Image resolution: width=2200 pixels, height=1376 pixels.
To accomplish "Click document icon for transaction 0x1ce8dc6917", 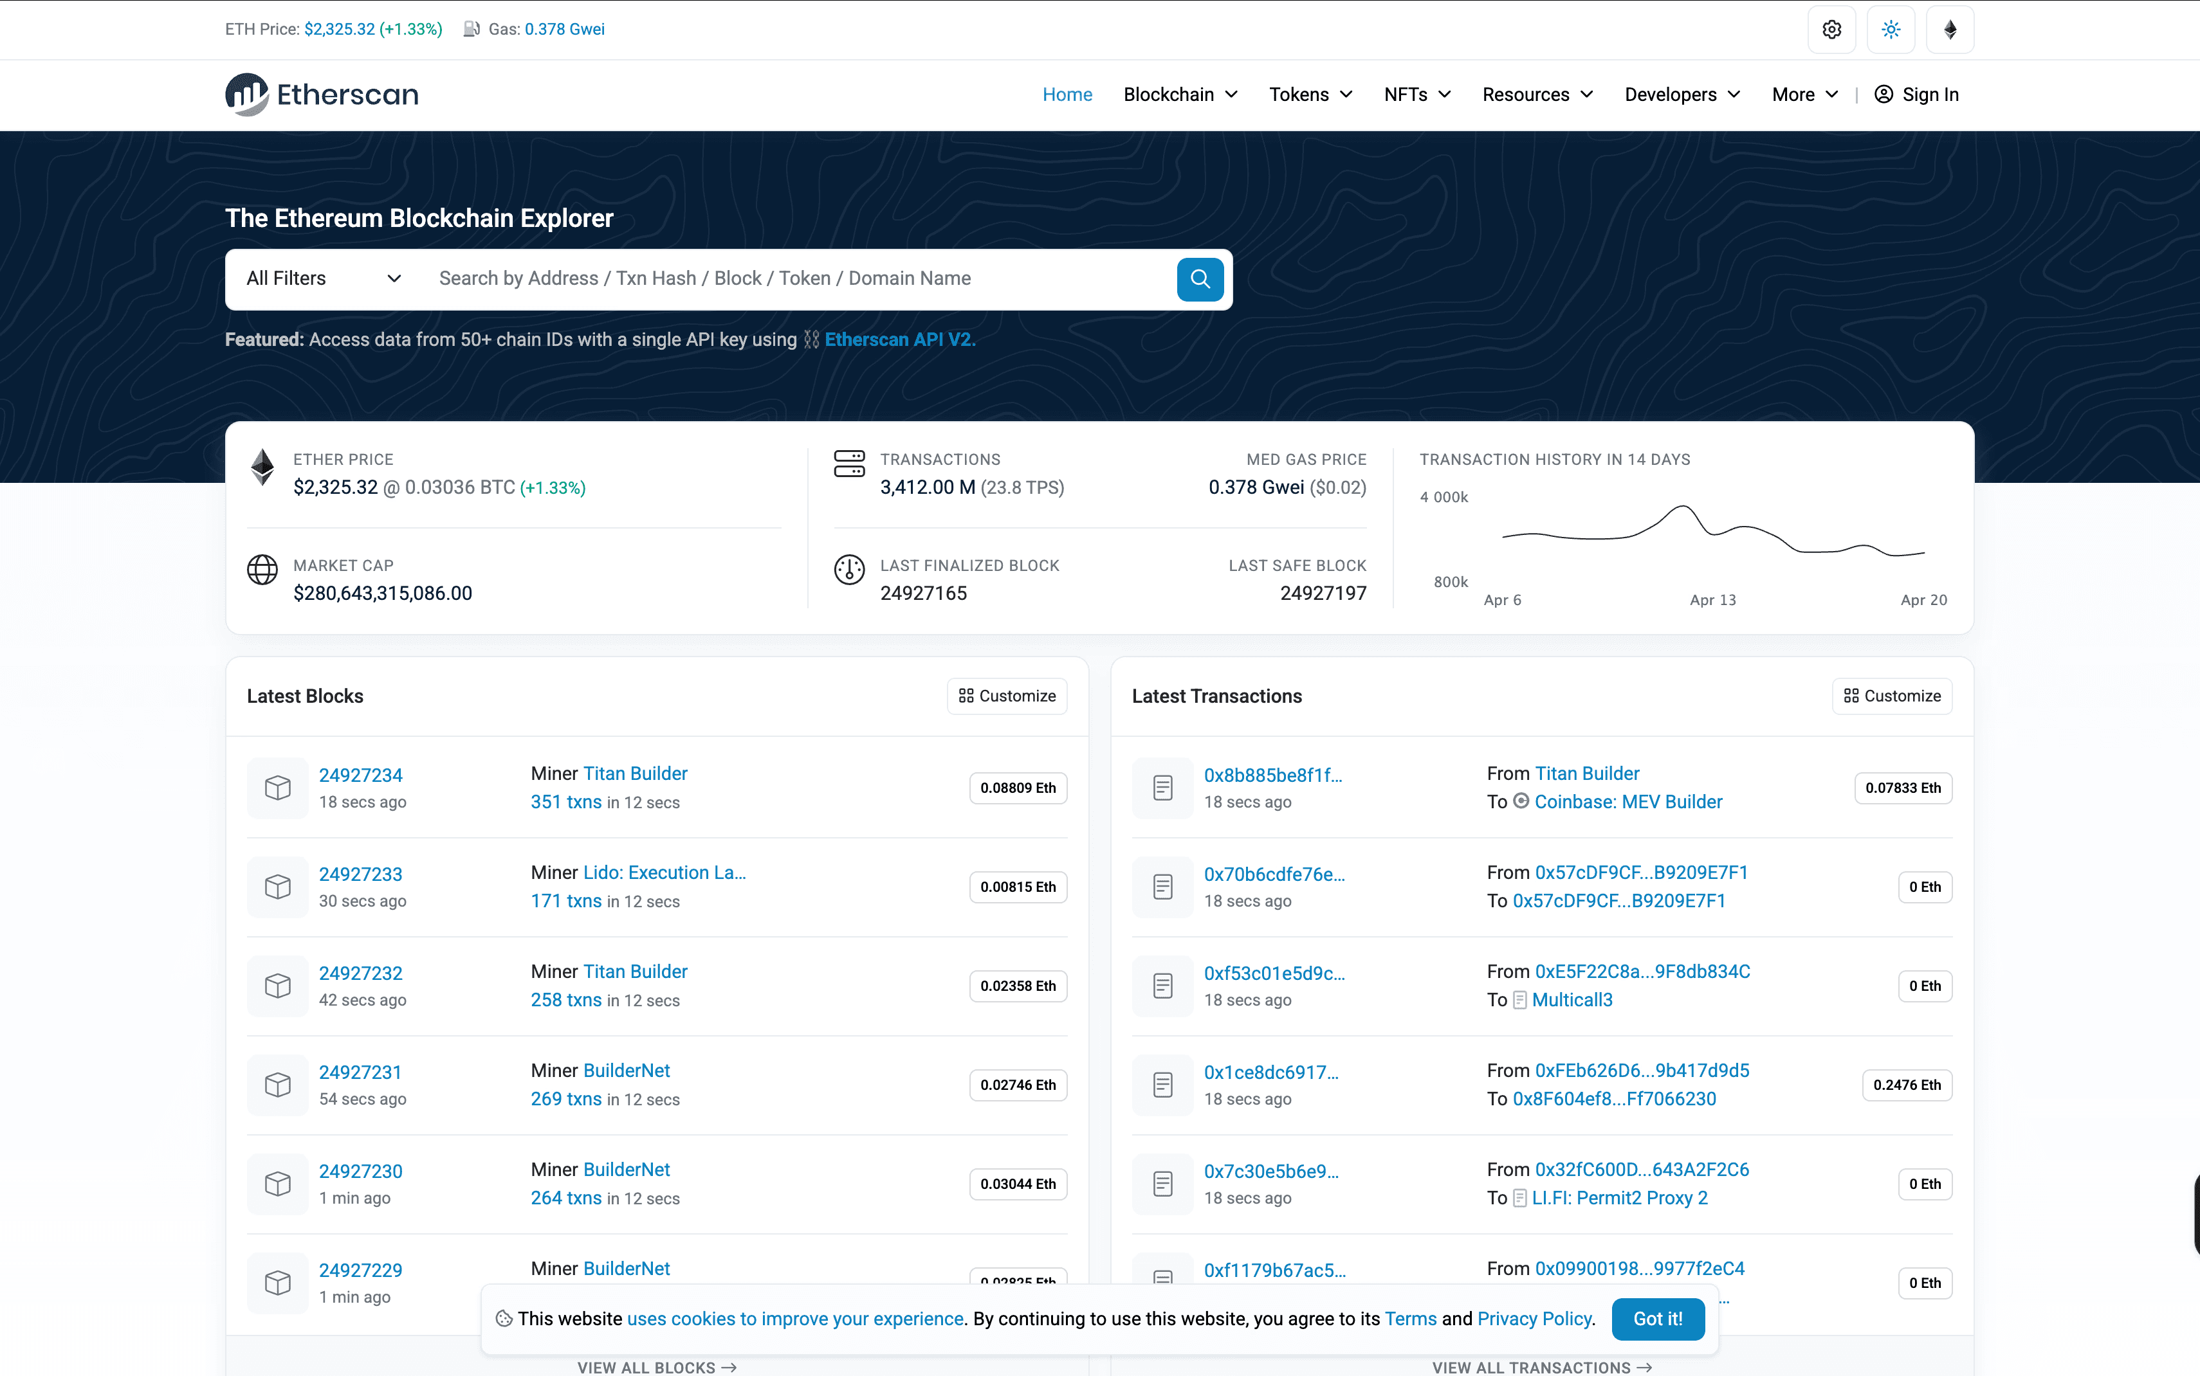I will click(1162, 1085).
